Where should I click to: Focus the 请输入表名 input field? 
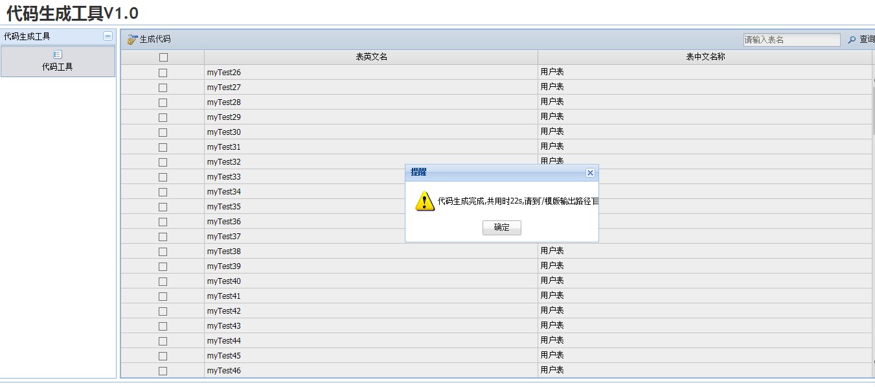tap(791, 40)
